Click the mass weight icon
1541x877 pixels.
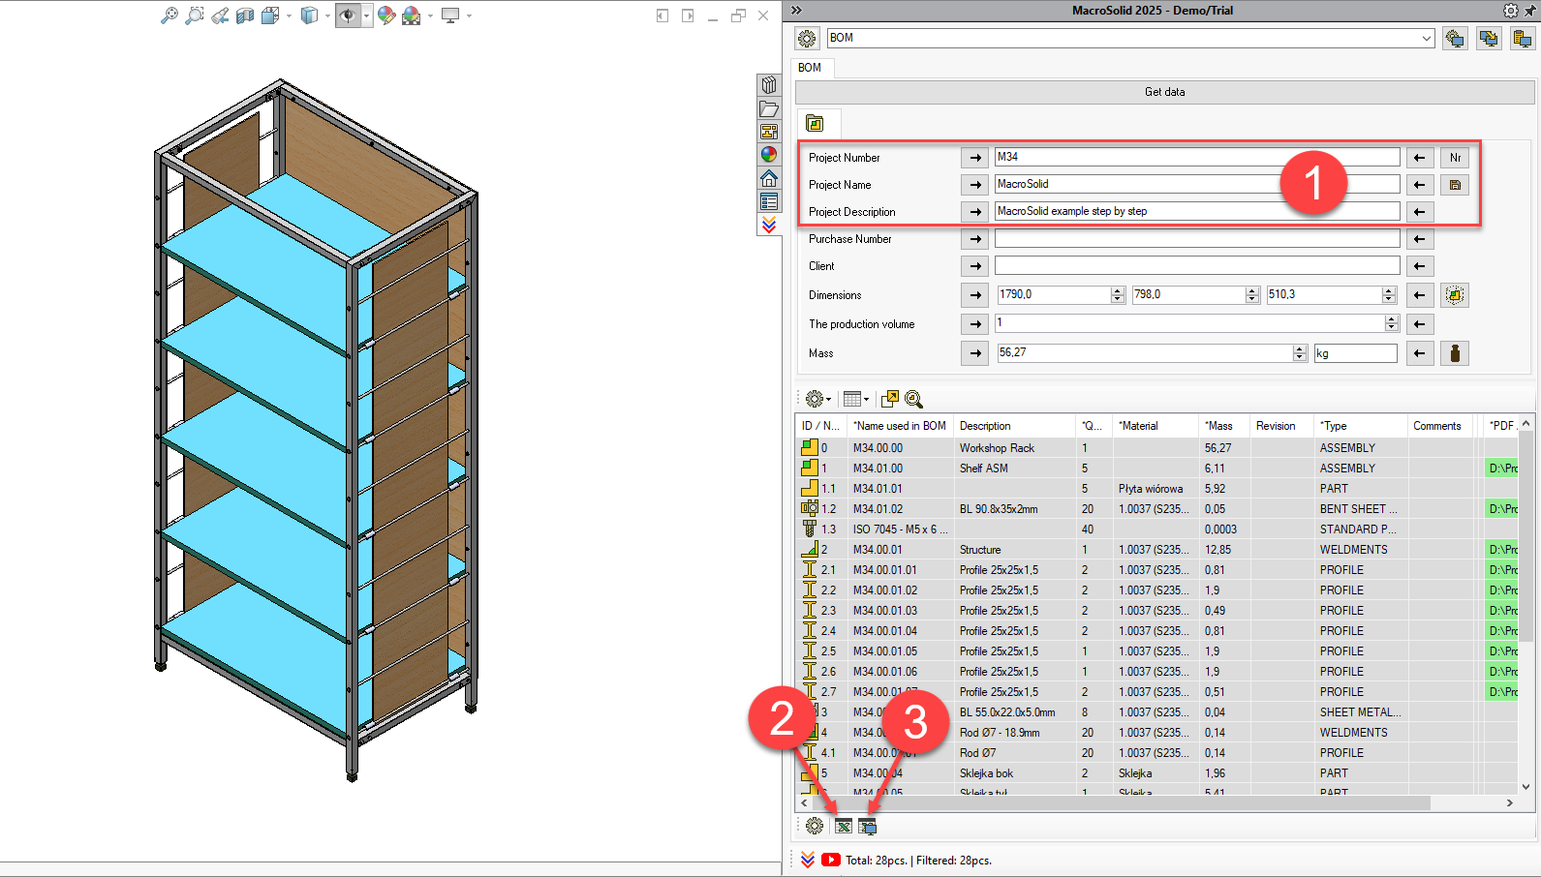tap(1455, 353)
